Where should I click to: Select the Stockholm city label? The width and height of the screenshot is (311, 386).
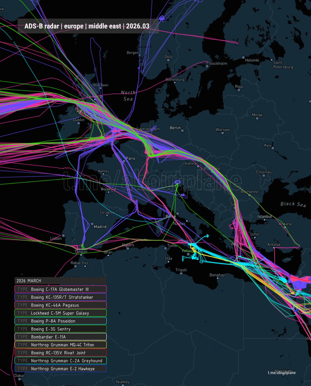(218, 63)
